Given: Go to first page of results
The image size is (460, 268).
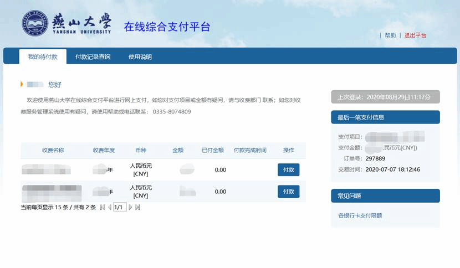Looking at the screenshot, I should (x=102, y=207).
